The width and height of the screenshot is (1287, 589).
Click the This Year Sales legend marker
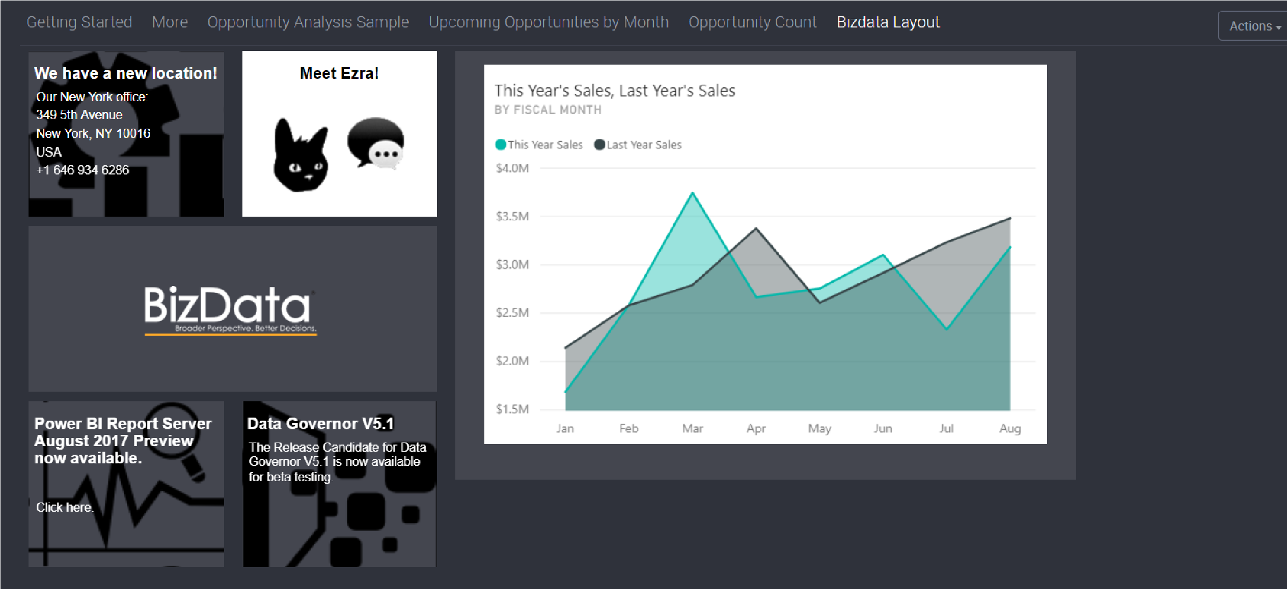(x=501, y=144)
